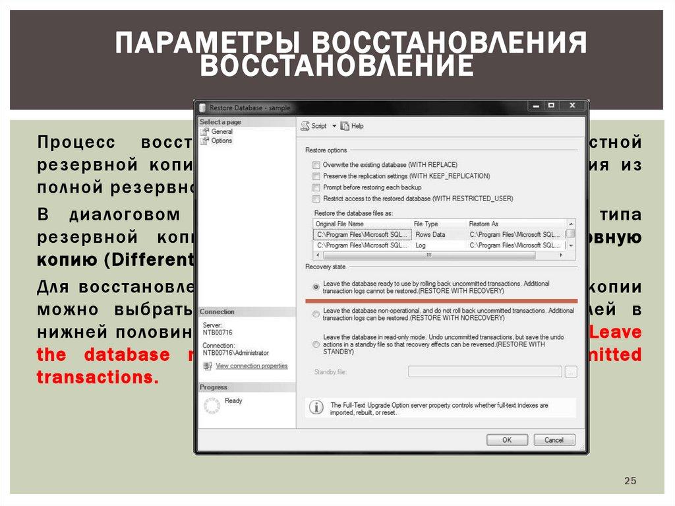Select the RESTORE WITH NORECOVERY radio button
Viewport: 675px width, 506px height.
coord(316,314)
